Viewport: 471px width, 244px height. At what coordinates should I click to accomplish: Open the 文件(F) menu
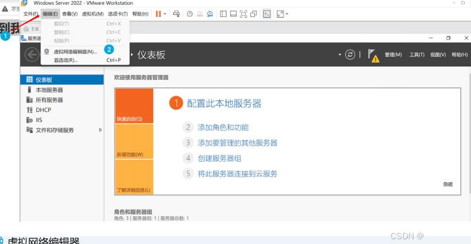31,14
